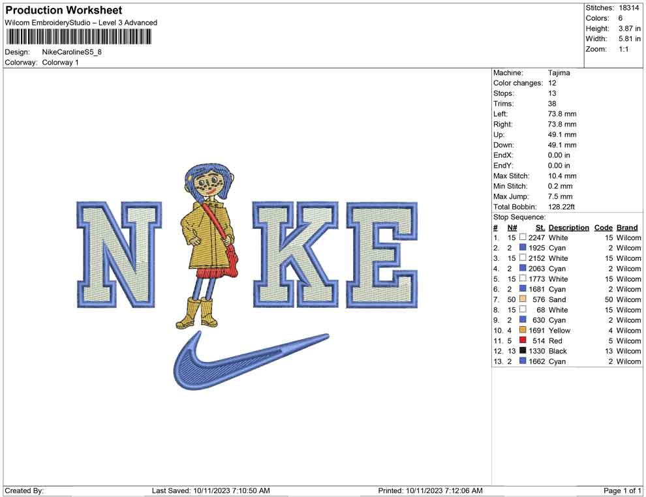Click the 'Color changes:' label

click(x=518, y=83)
